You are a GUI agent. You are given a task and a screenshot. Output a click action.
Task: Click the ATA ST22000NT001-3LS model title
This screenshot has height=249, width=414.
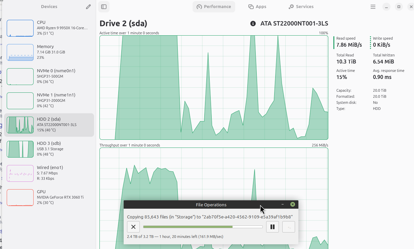294,24
